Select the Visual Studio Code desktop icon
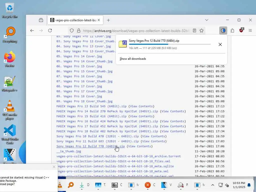Viewport: 256px width, 192px height. pos(10,134)
